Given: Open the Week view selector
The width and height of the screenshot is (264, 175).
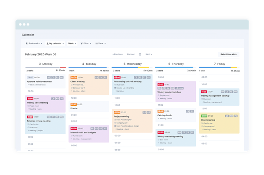Looking at the screenshot, I should tap(72, 43).
